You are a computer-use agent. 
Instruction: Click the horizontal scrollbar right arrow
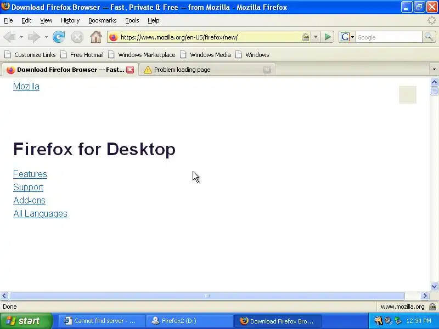(425, 296)
